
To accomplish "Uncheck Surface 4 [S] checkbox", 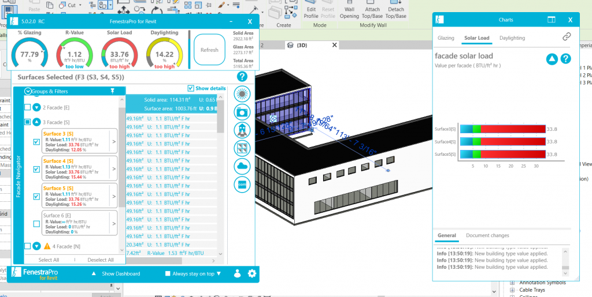I will [x=36, y=170].
